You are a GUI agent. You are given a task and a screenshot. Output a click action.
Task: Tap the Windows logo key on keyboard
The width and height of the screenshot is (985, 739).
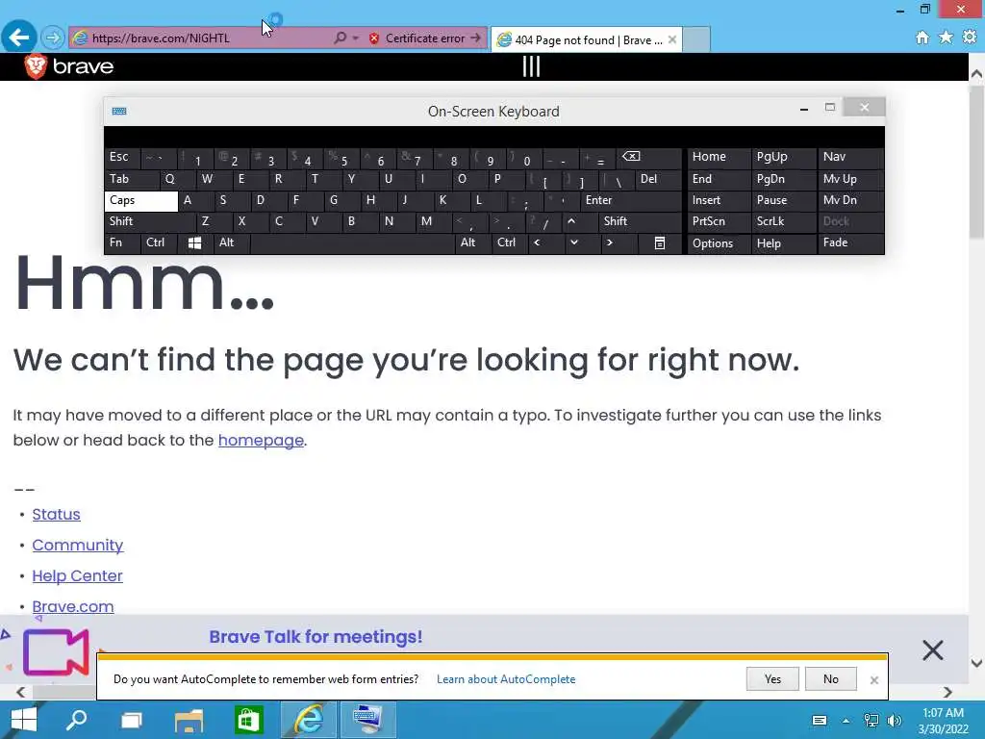(194, 243)
